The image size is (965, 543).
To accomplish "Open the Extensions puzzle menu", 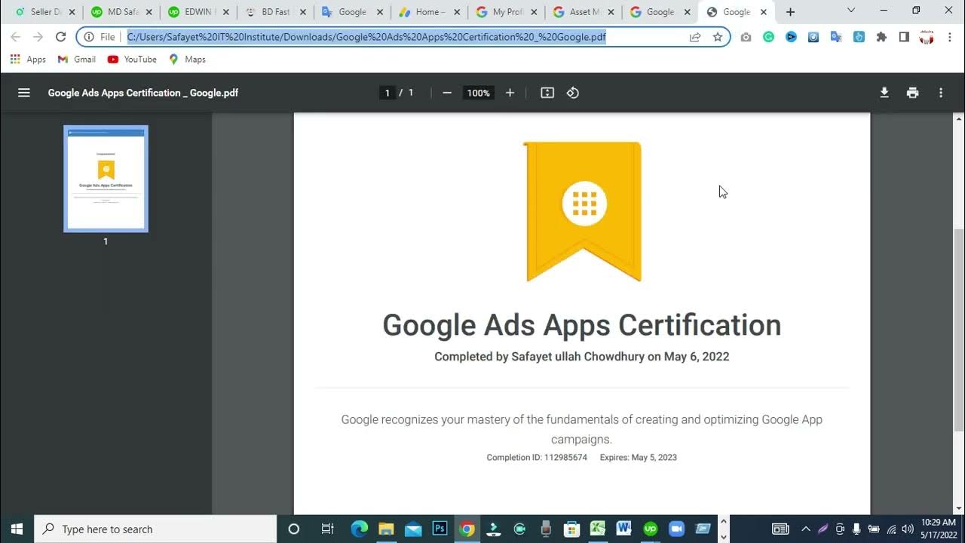I will pos(881,36).
